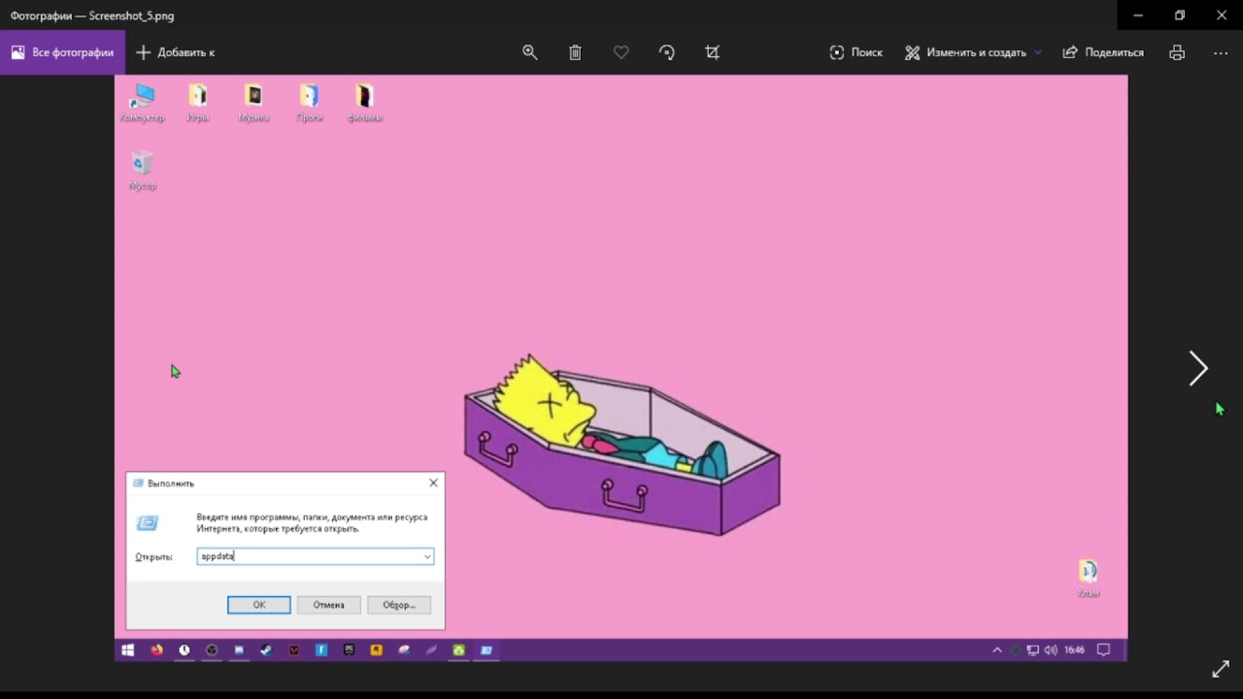
Task: Click 'фильмы' folder in the photo
Action: [x=365, y=103]
